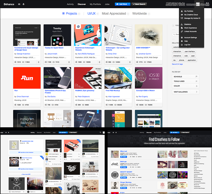This screenshot has height=194, width=212.
Task: Open author link George Kvasnikov
Action: [x=24, y=54]
